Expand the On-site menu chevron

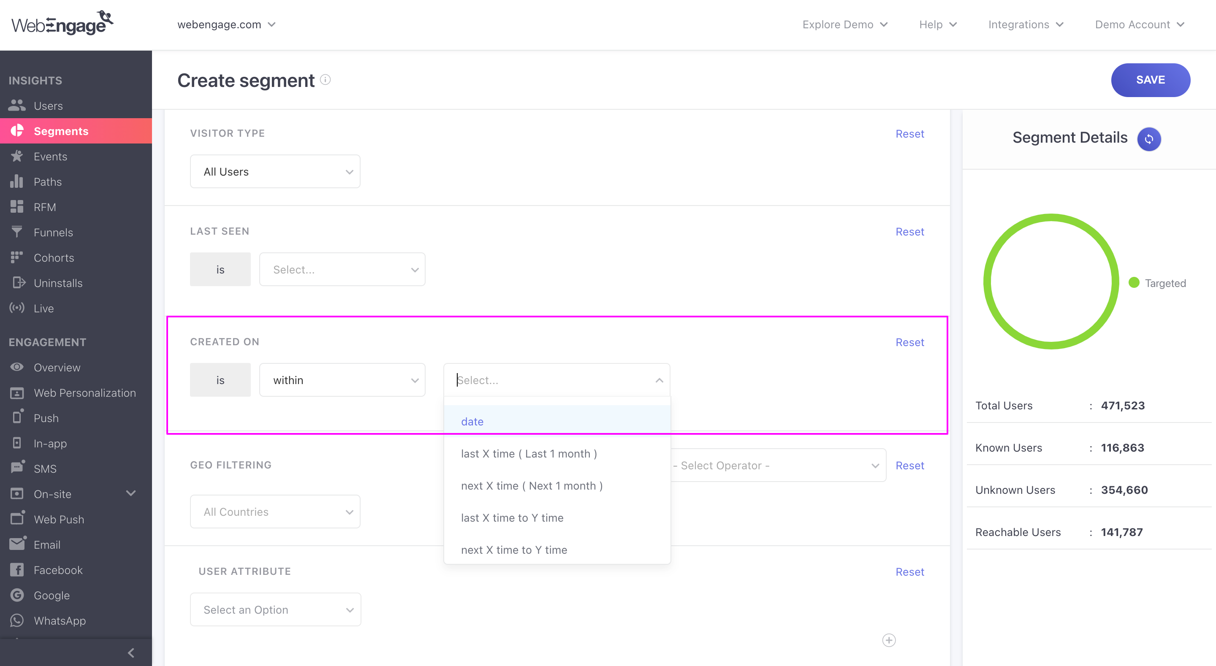(131, 493)
